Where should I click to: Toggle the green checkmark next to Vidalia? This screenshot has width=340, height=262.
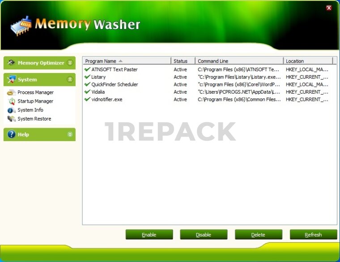pos(87,92)
